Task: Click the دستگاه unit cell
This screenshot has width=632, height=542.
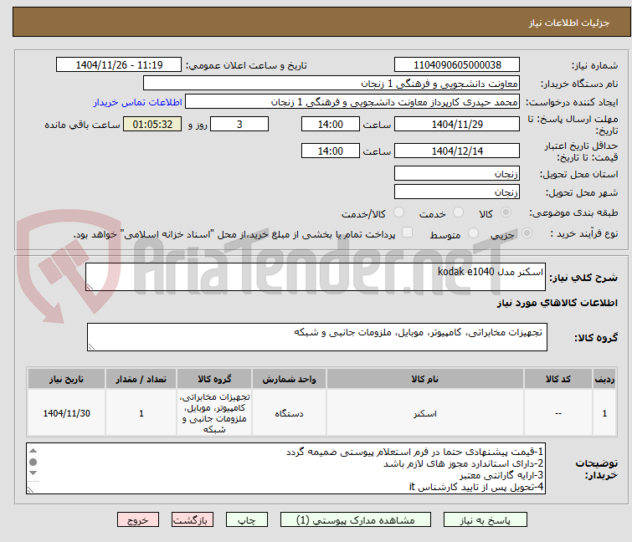Action: point(289,413)
